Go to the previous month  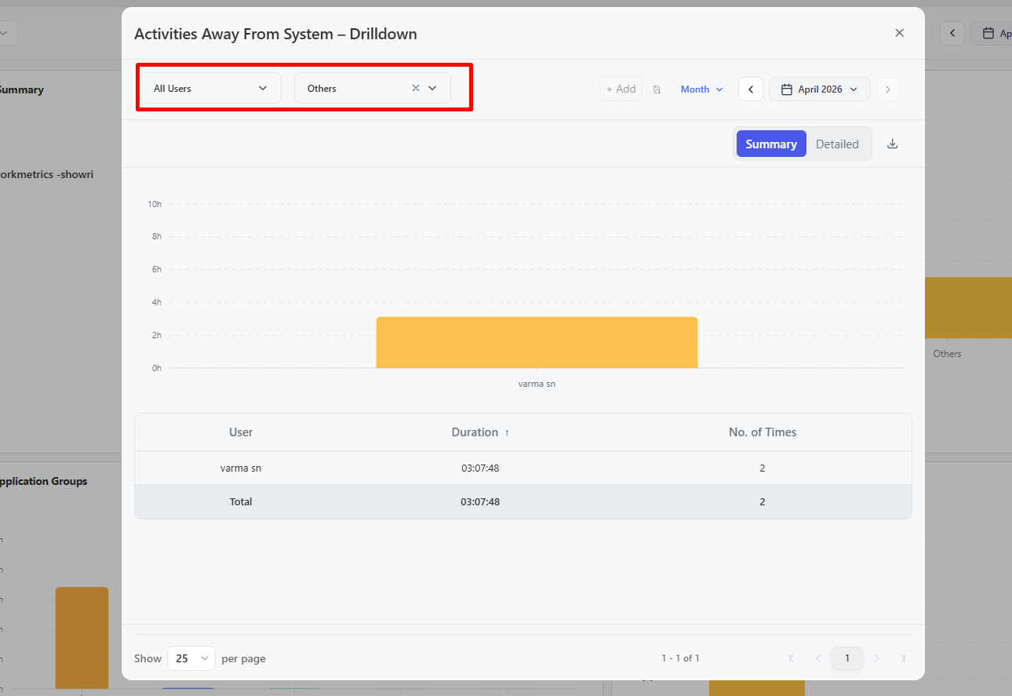point(751,89)
